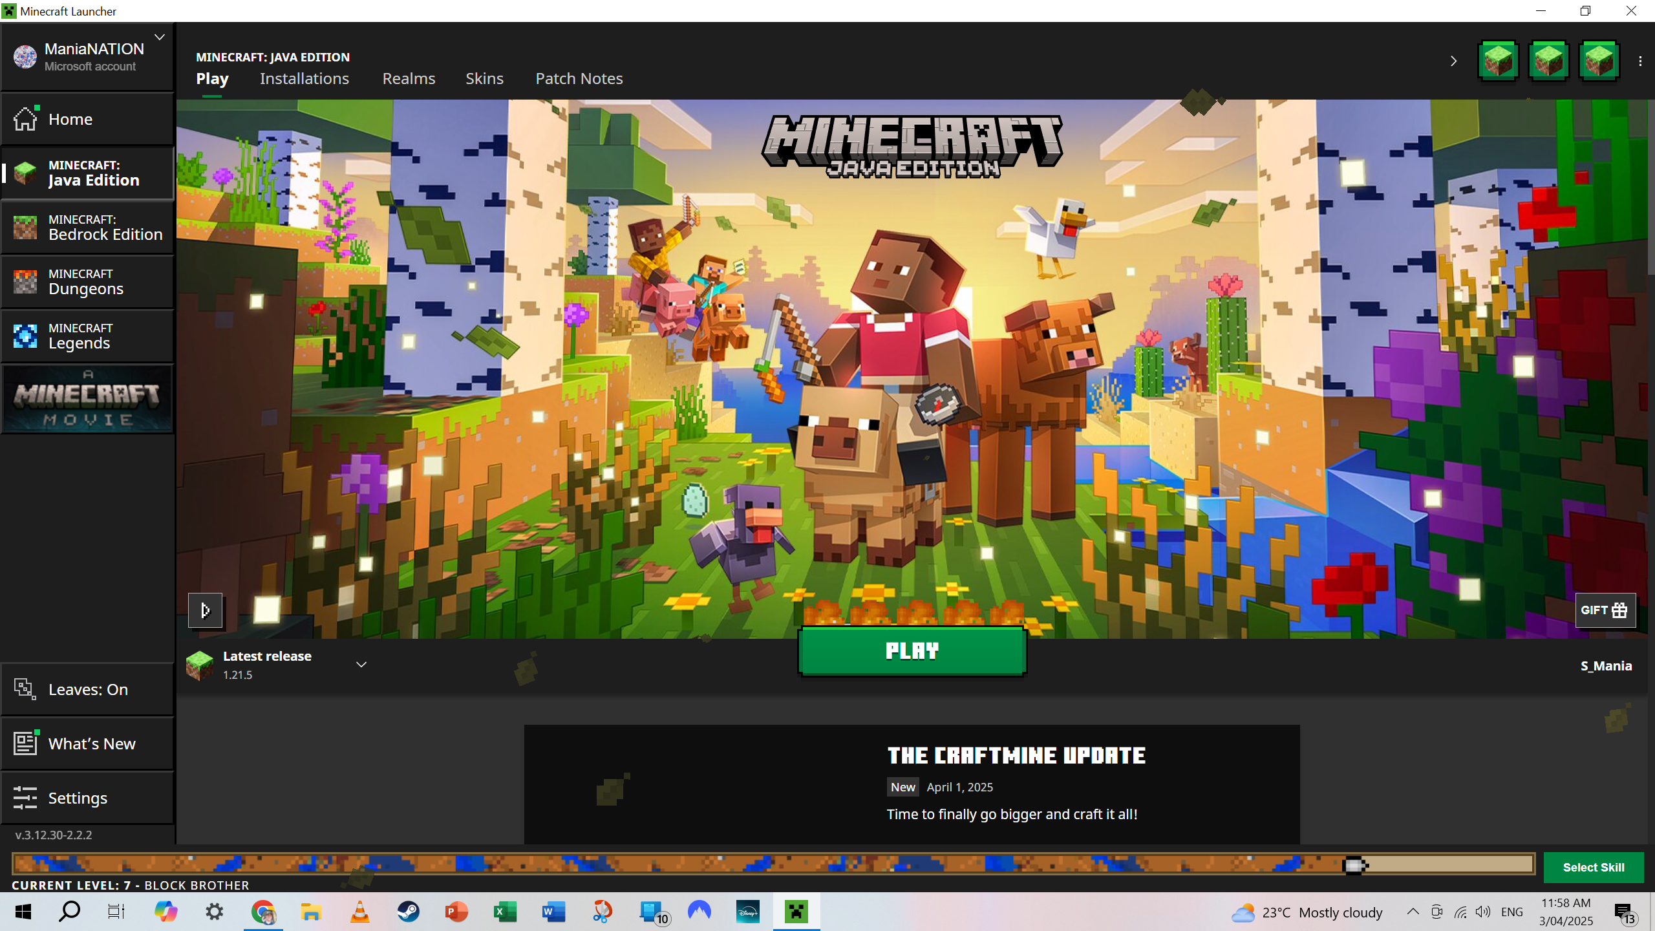Expand the ManiaNATION account dropdown
Image resolution: width=1655 pixels, height=931 pixels.
pyautogui.click(x=160, y=37)
